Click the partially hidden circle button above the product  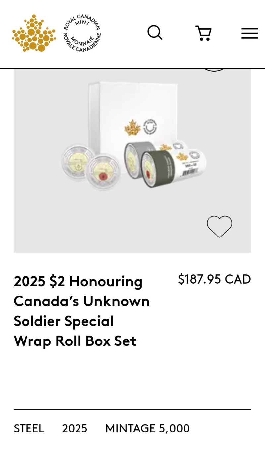[x=214, y=69]
